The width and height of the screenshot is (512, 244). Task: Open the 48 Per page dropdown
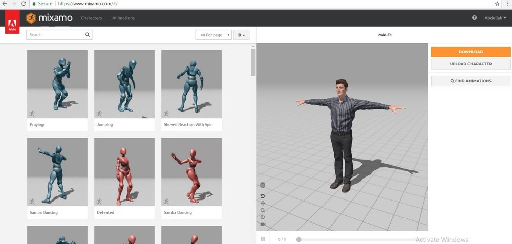(214, 35)
